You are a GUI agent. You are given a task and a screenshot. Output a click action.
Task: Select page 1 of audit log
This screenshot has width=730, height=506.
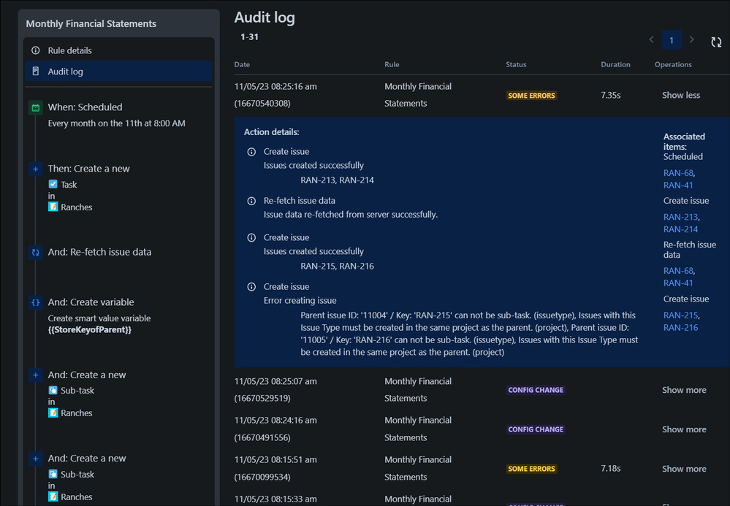672,40
